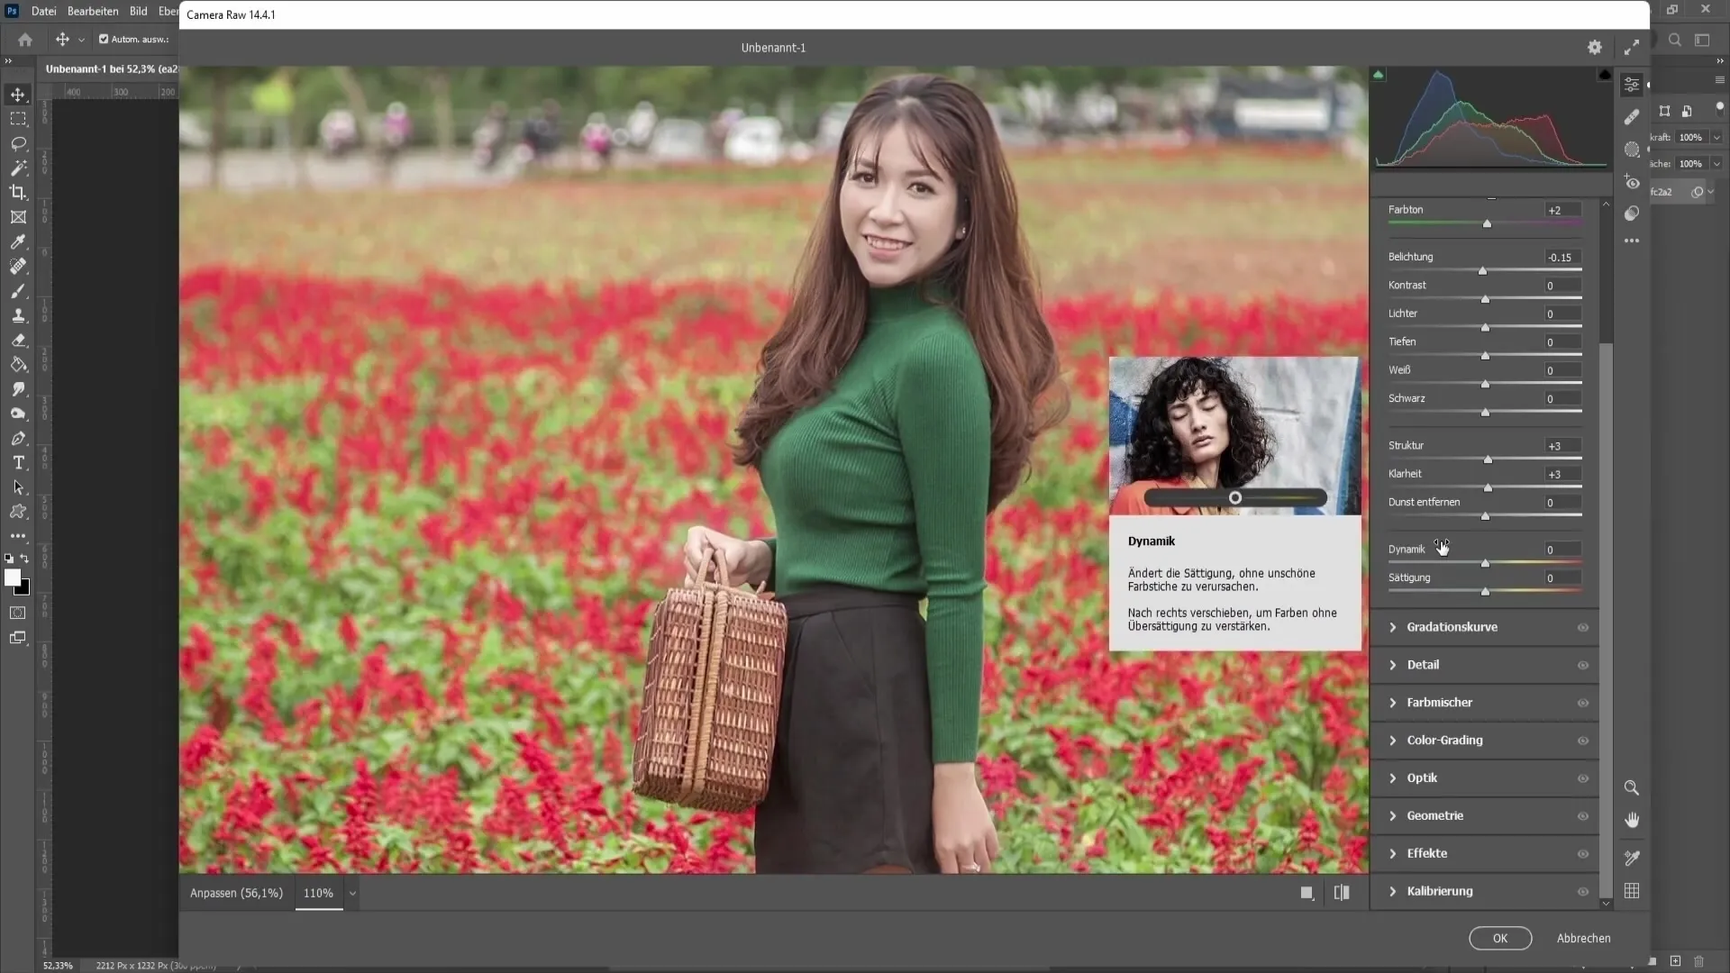Toggle Gradationskurve visibility eye

(x=1583, y=628)
